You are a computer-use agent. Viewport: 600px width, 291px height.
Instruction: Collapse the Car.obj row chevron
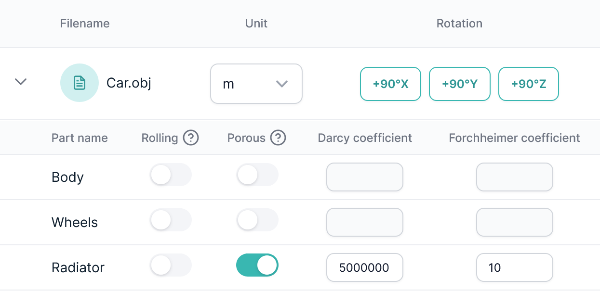[x=20, y=82]
